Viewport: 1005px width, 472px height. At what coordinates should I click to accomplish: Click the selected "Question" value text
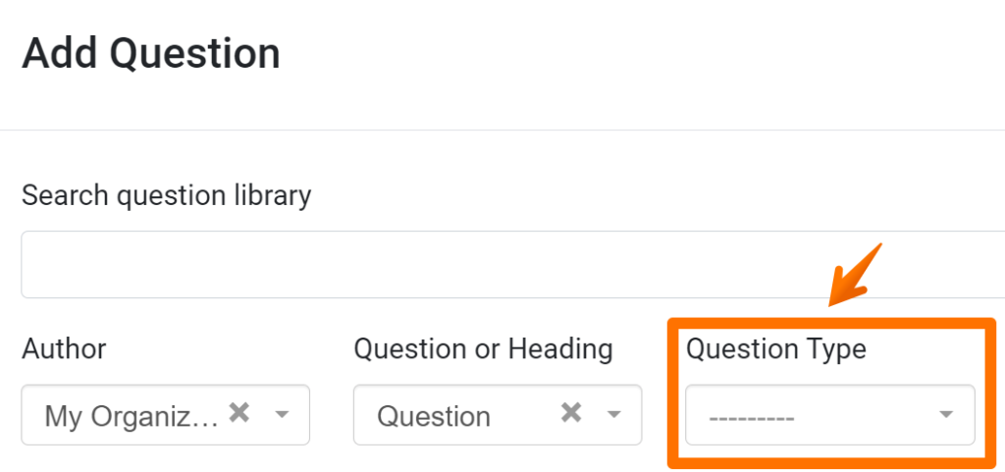point(434,416)
